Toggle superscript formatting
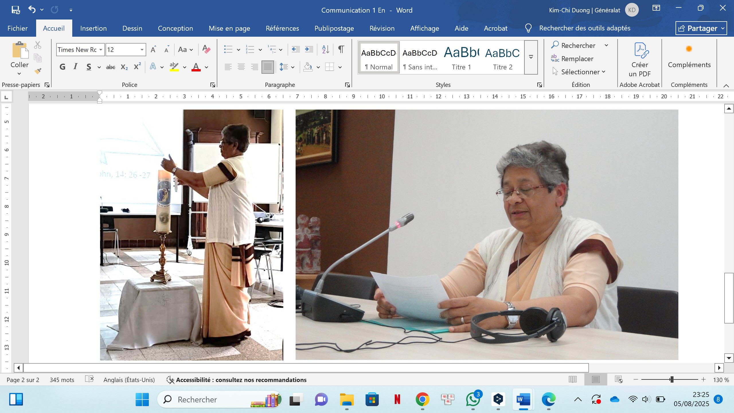The image size is (734, 413). (x=137, y=67)
